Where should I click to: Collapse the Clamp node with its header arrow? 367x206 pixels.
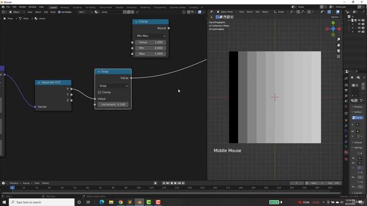coord(136,22)
